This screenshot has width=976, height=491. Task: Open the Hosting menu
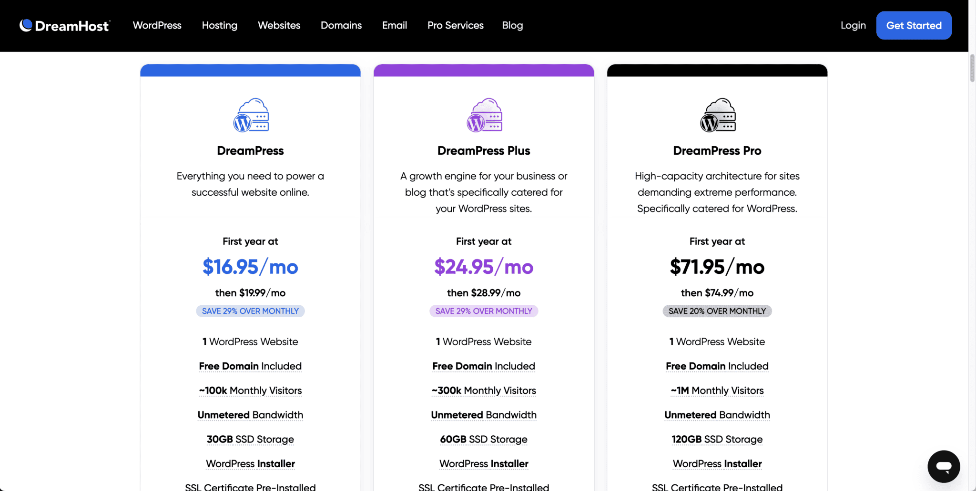tap(220, 25)
